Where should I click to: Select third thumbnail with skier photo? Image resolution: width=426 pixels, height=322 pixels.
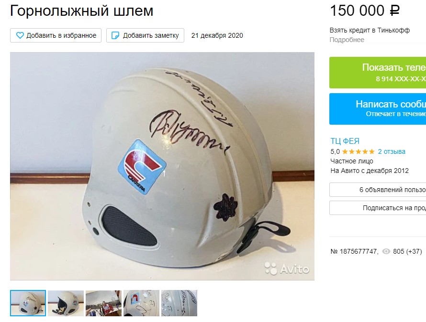103,303
